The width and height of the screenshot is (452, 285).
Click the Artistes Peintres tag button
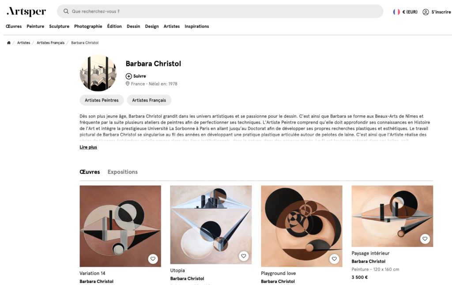point(102,100)
